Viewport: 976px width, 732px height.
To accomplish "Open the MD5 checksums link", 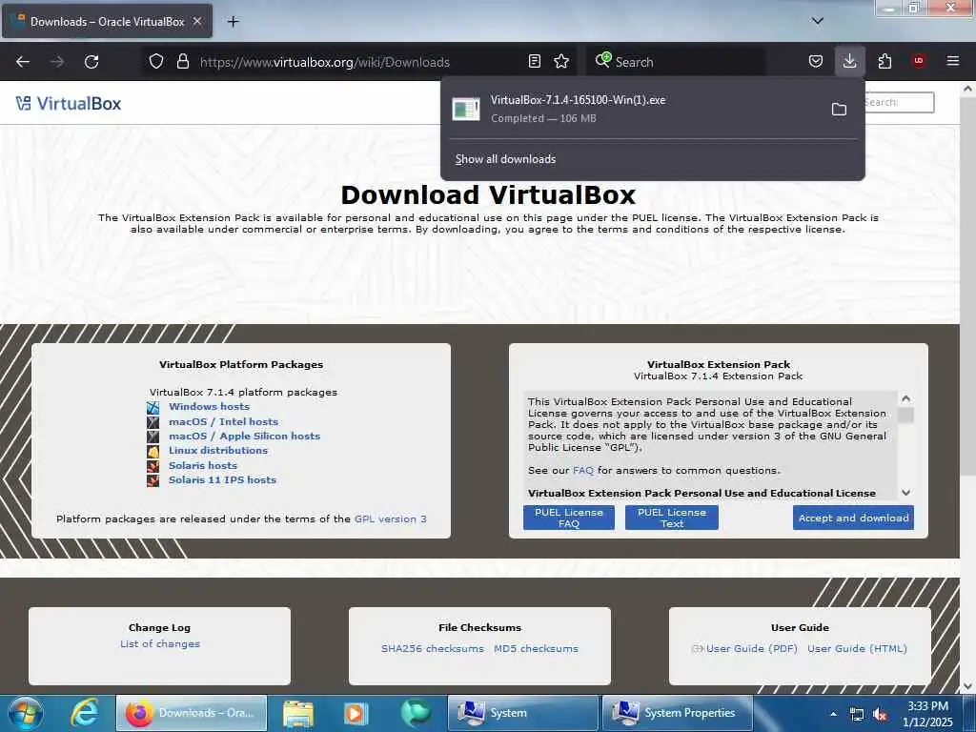I will tap(536, 648).
